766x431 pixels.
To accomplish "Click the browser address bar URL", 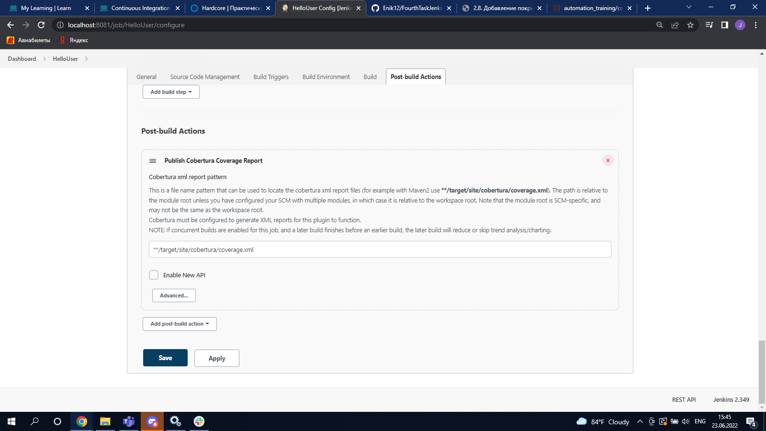I will click(126, 25).
